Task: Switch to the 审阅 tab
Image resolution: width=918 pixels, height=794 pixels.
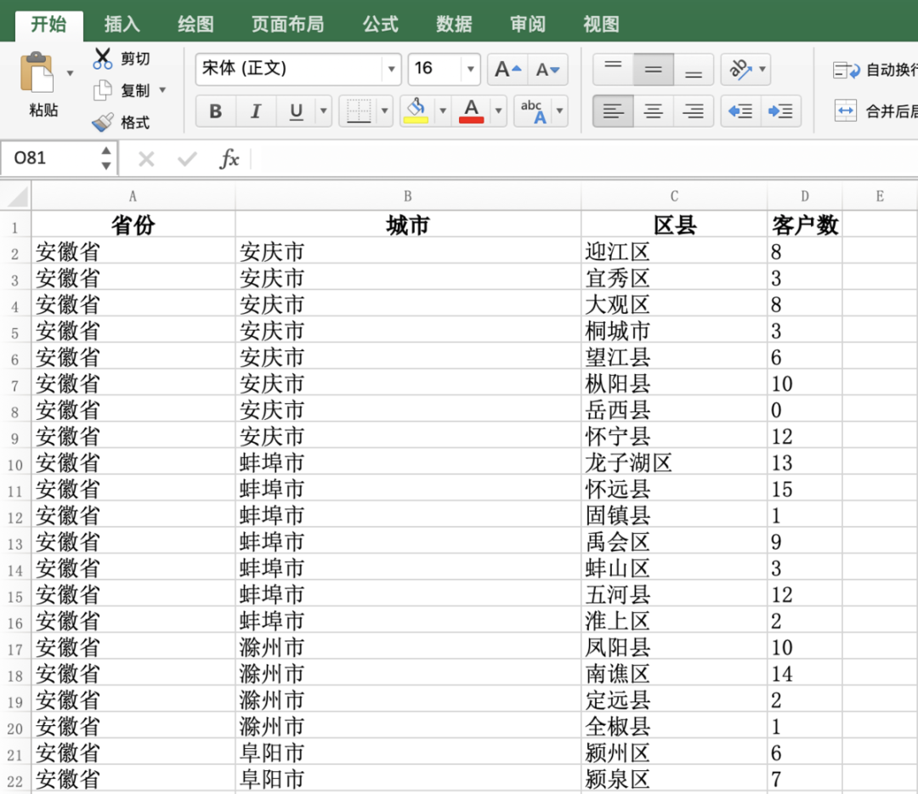Action: point(528,25)
